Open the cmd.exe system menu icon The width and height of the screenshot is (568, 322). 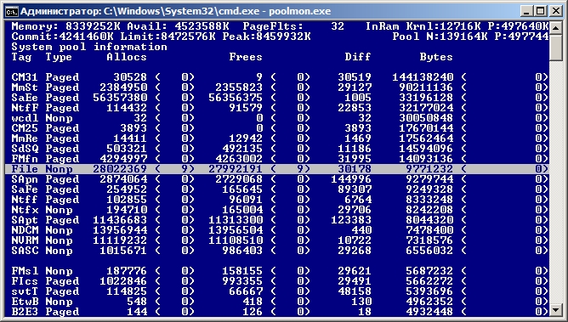(x=11, y=12)
